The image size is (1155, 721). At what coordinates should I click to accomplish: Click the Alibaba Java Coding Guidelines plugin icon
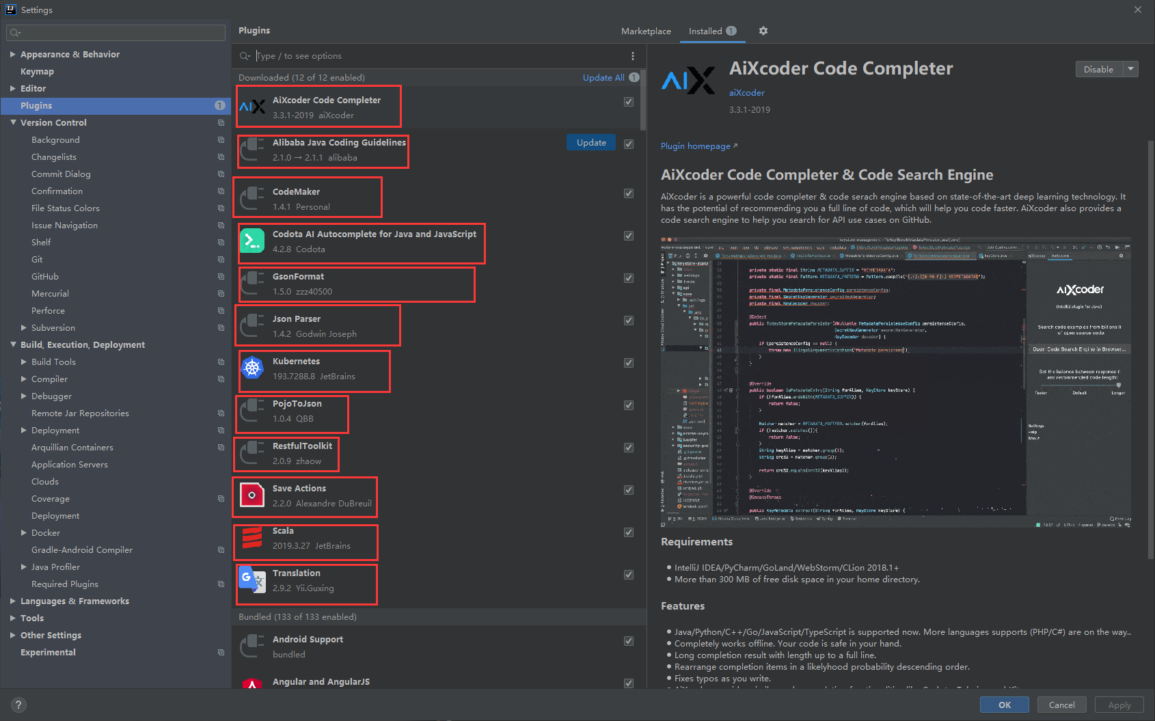click(252, 150)
